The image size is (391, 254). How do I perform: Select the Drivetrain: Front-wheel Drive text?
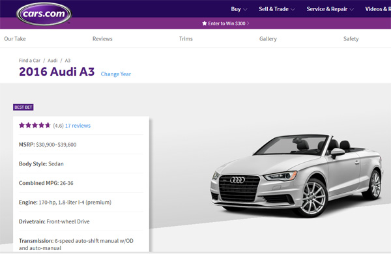(54, 221)
